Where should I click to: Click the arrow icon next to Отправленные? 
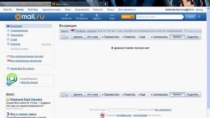pos(8,30)
